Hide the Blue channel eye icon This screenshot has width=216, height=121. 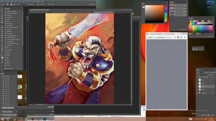[x=170, y=14]
